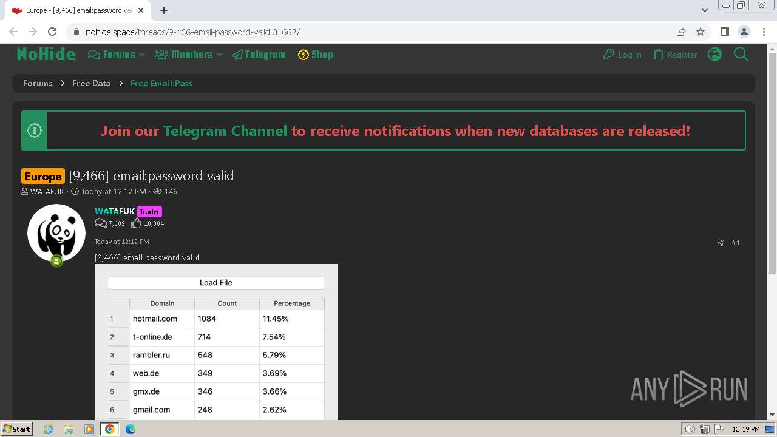This screenshot has height=437, width=777.
Task: Open Microsoft Edge from taskbar
Action: click(x=131, y=429)
